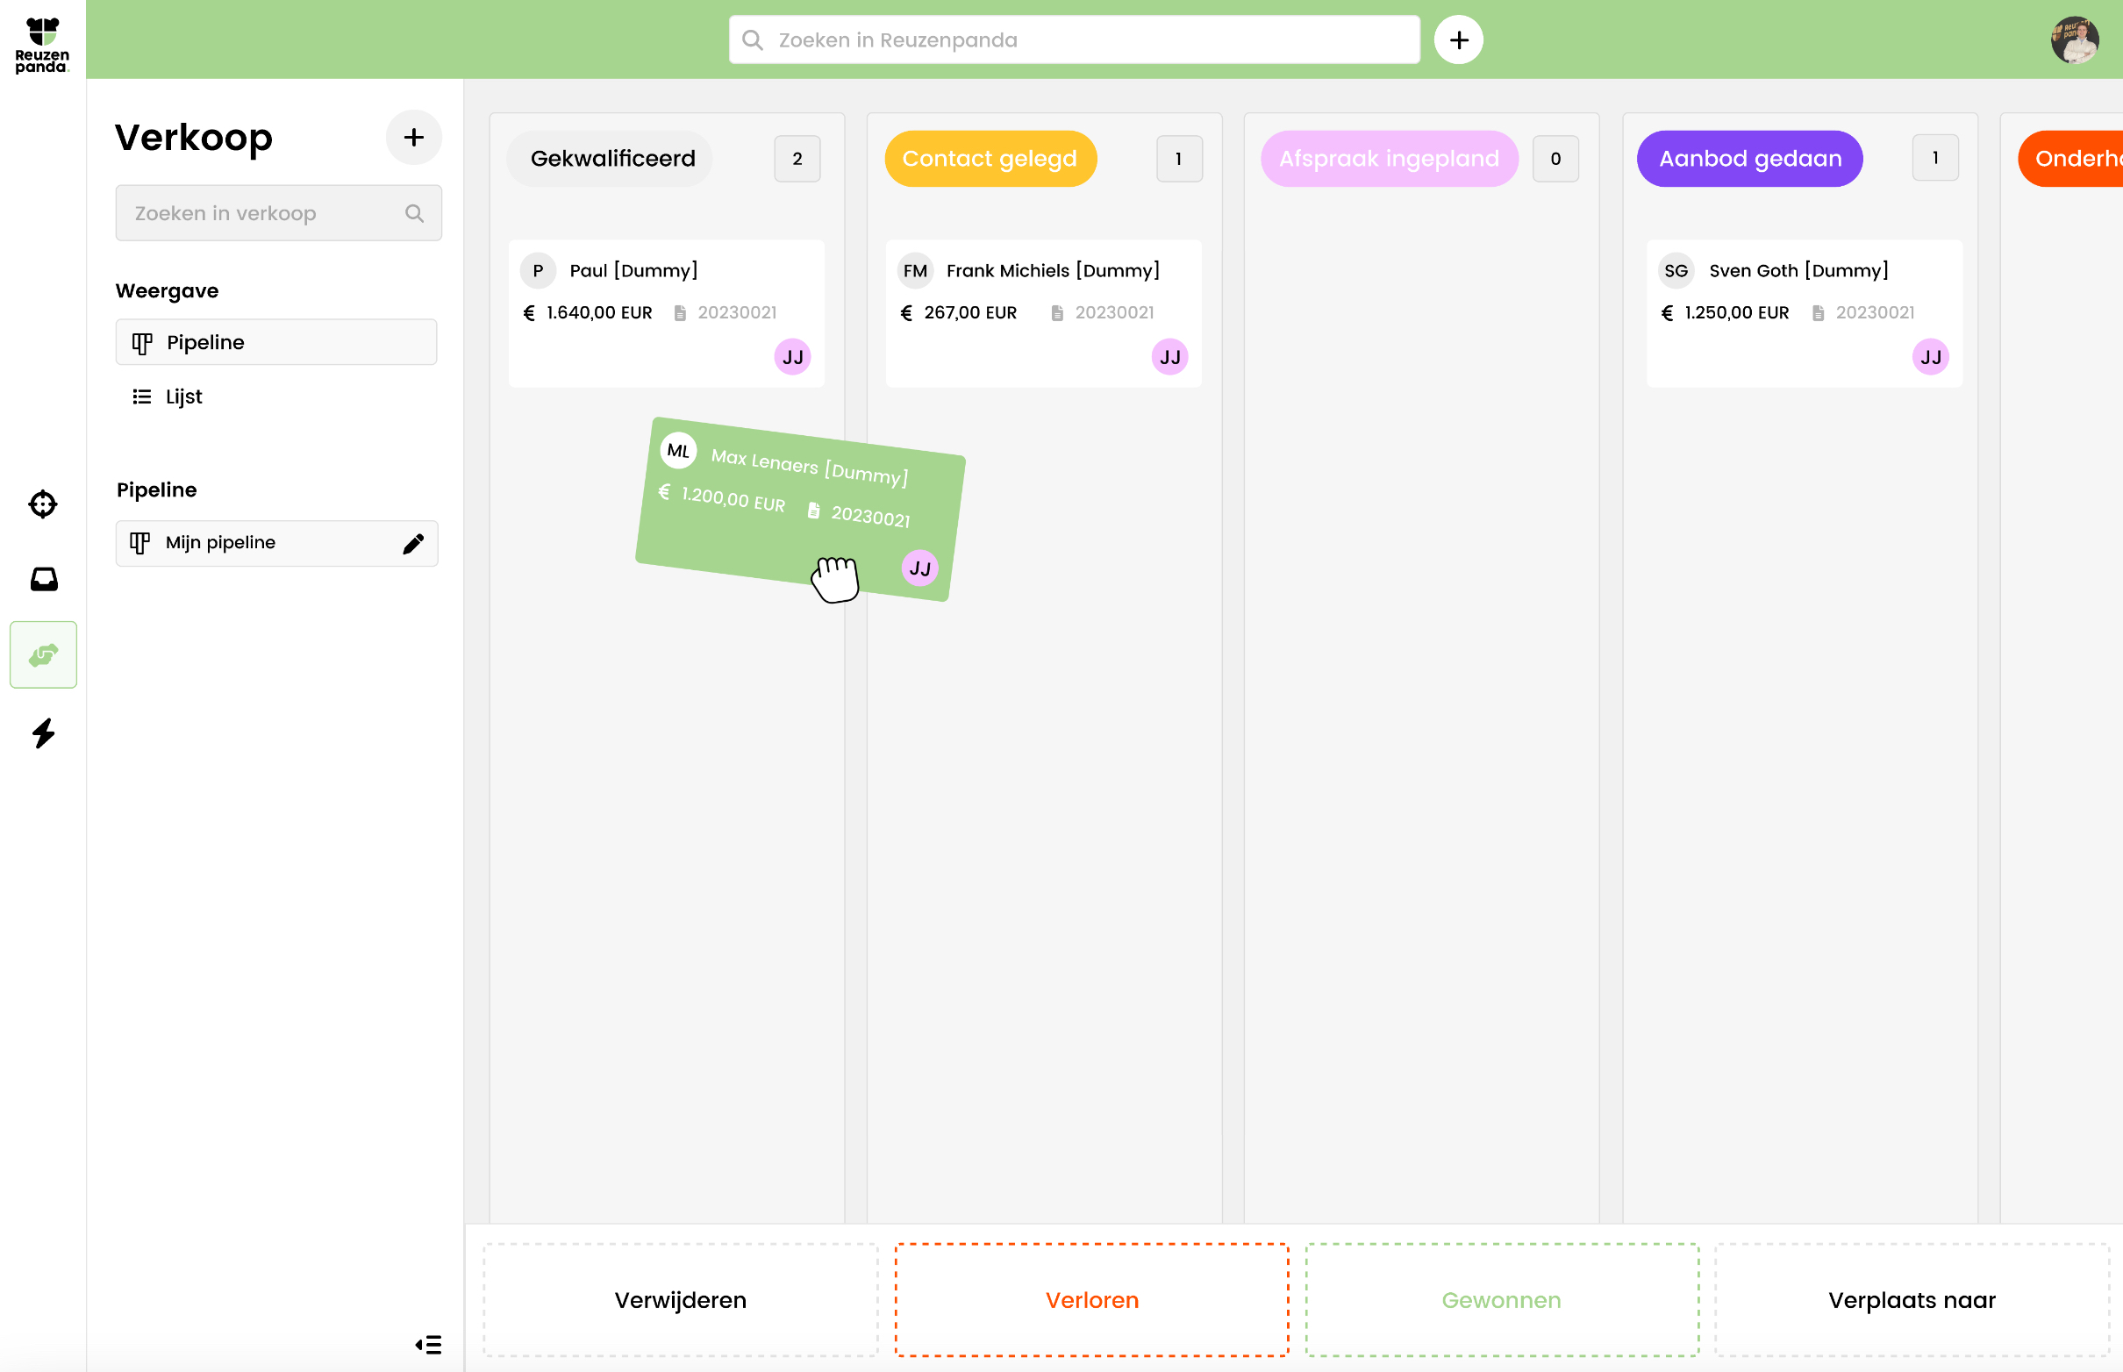Click Verloren to mark the deal lost
Viewport: 2123px width, 1372px height.
click(1090, 1300)
